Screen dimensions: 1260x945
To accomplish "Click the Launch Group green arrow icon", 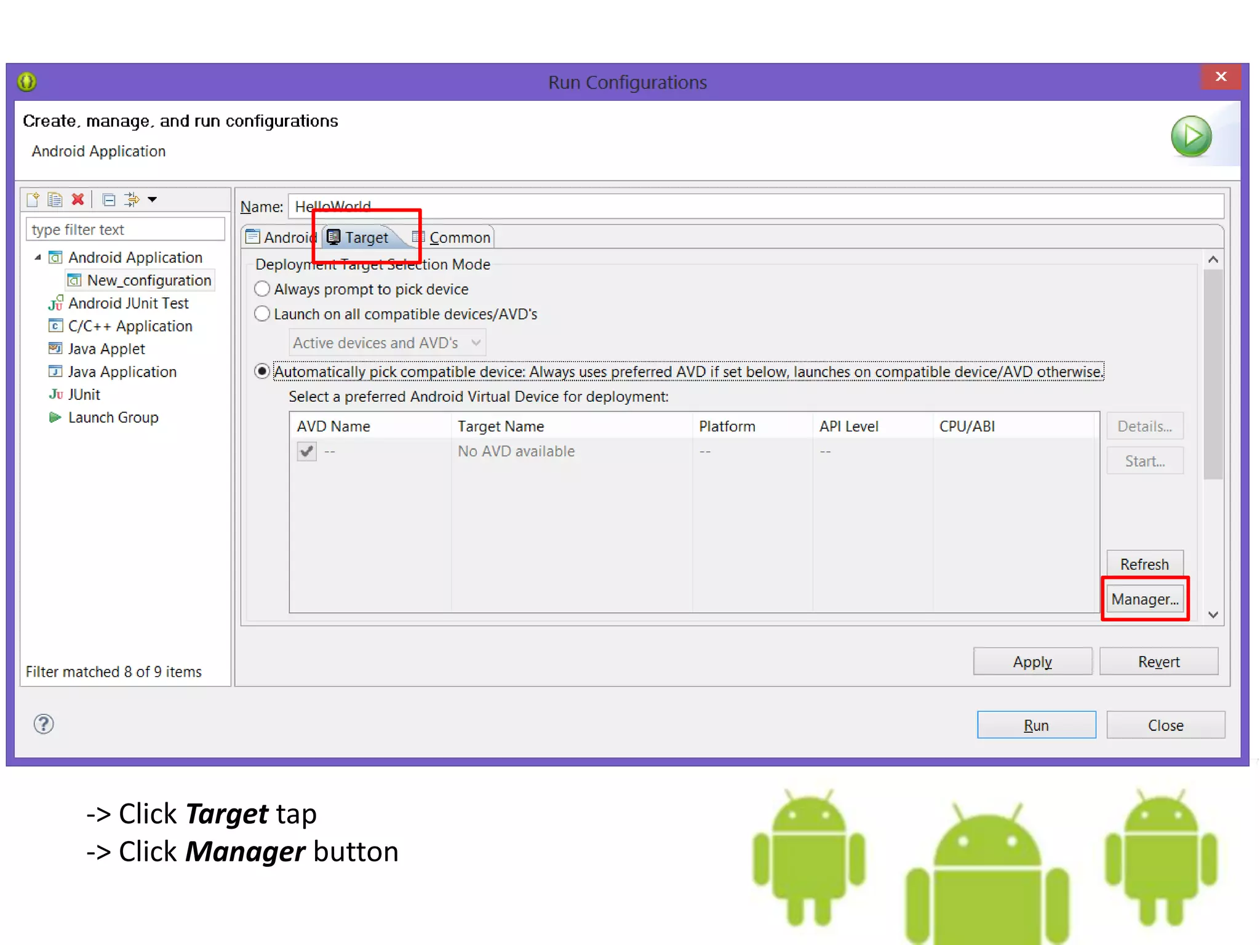I will [55, 417].
